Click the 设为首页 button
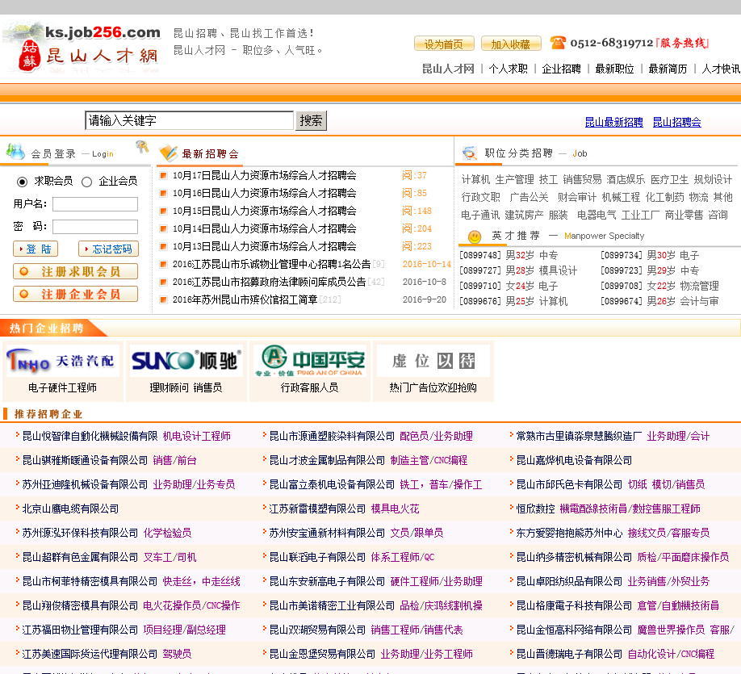 (x=444, y=44)
